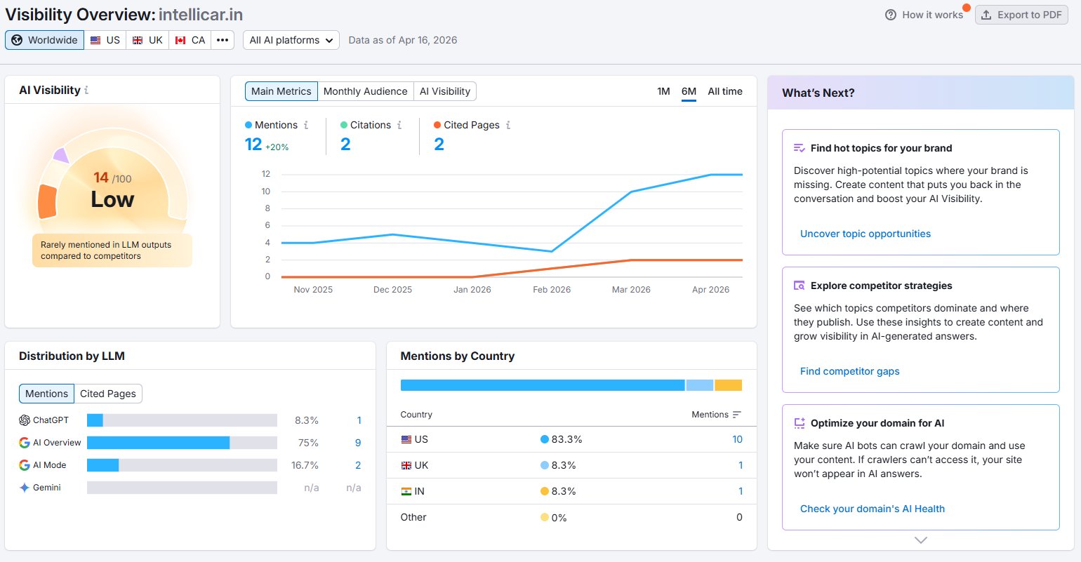Viewport: 1081px width, 562px height.
Task: Click AI Mode mentions count 2
Action: [358, 465]
